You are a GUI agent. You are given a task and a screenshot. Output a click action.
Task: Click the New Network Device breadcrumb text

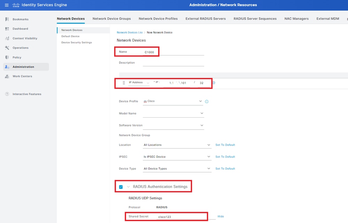tap(160, 32)
